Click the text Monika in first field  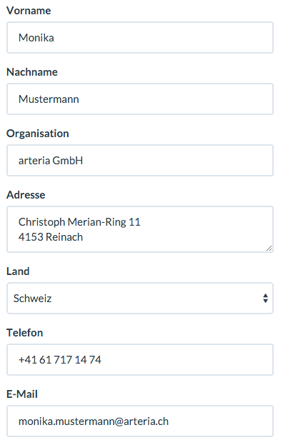36,38
